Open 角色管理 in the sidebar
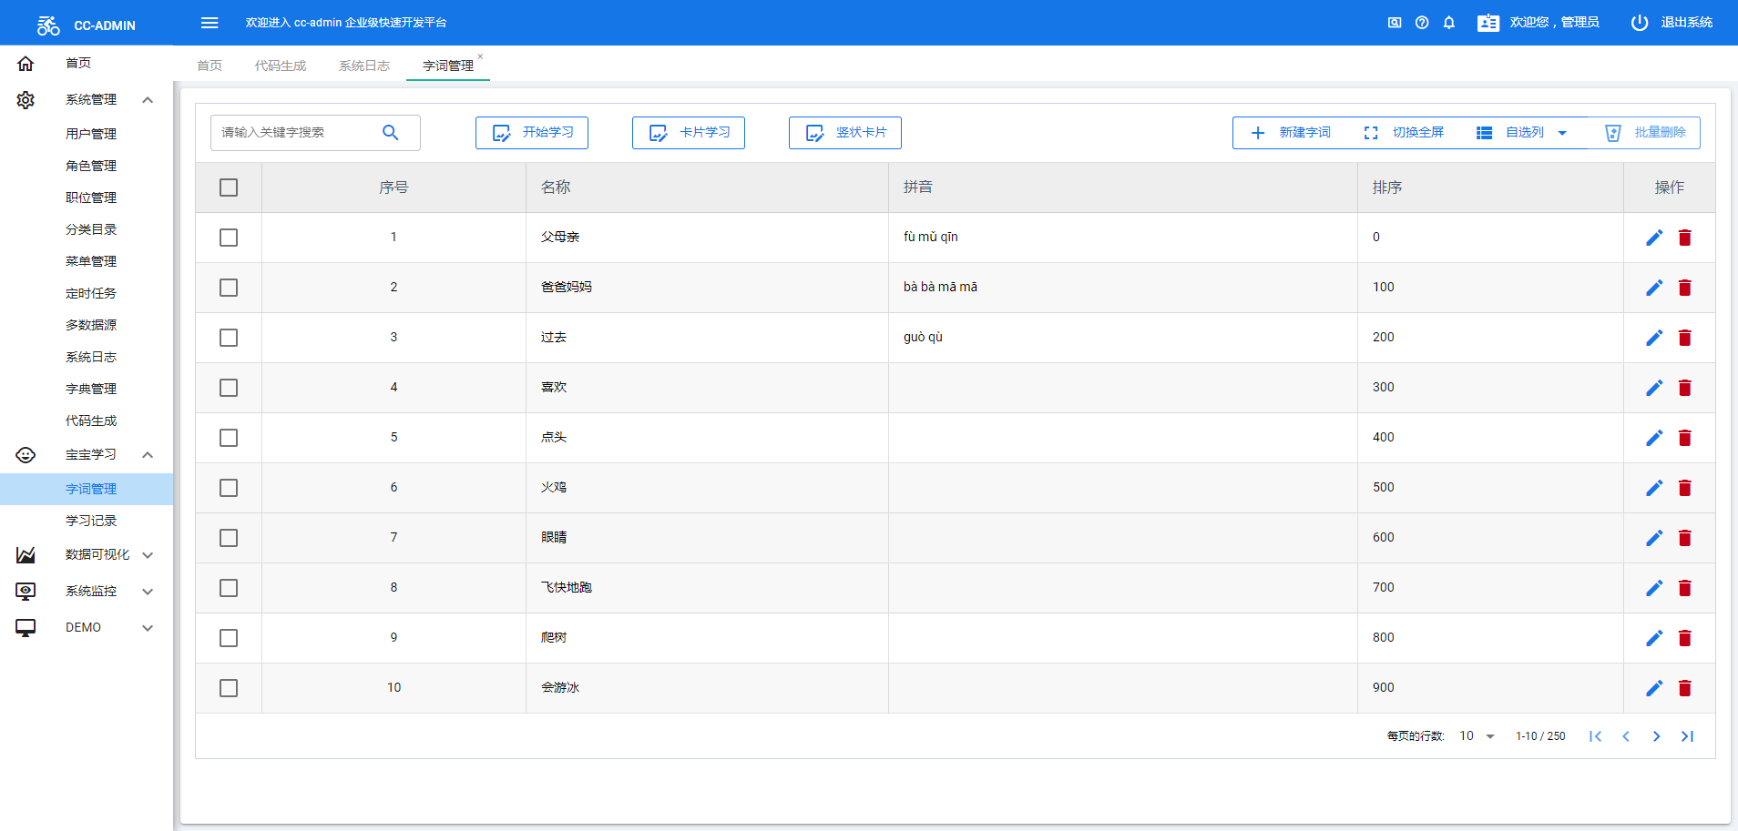This screenshot has height=831, width=1738. point(91,166)
